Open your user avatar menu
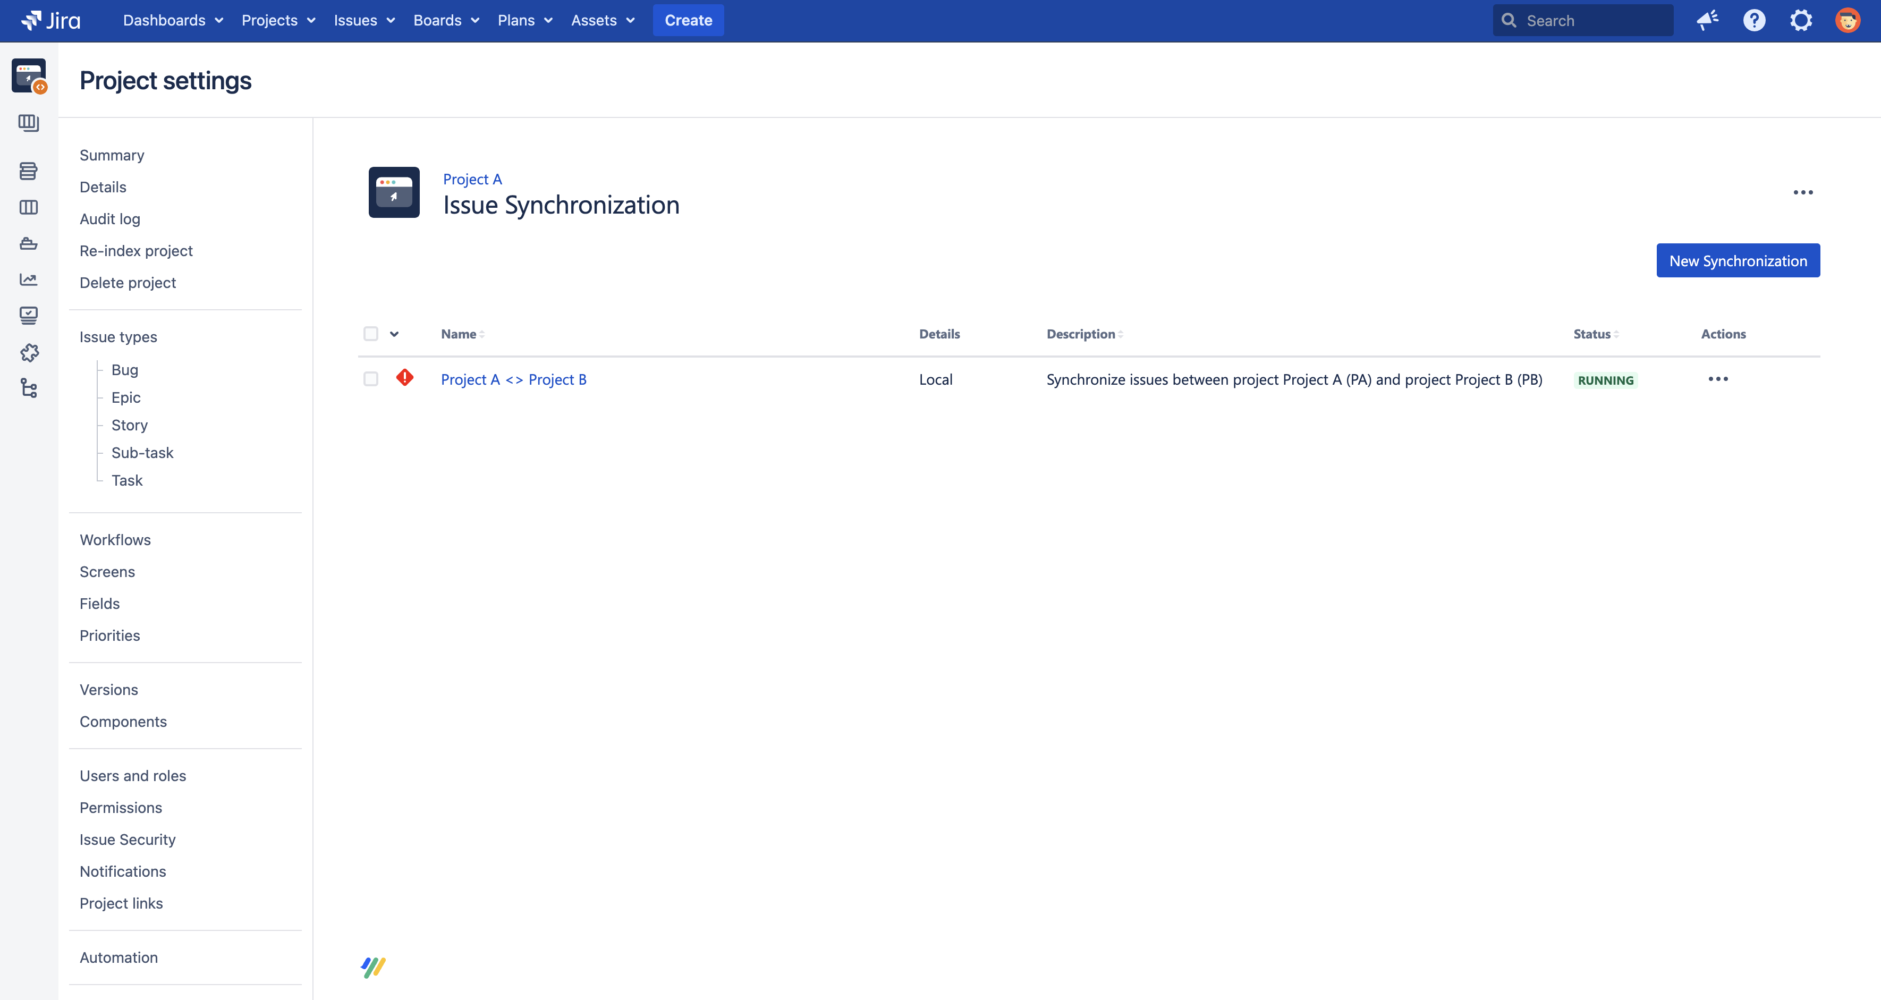This screenshot has height=1000, width=1881. tap(1848, 20)
